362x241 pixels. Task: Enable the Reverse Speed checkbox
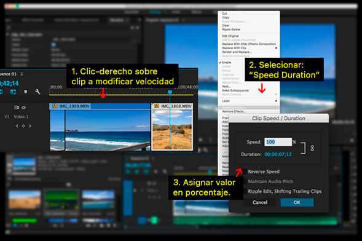245,172
